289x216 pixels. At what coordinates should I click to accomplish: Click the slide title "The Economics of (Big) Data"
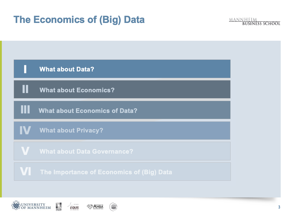[79, 20]
